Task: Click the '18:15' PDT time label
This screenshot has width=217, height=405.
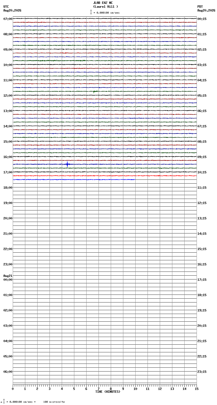Action: pos(202,295)
